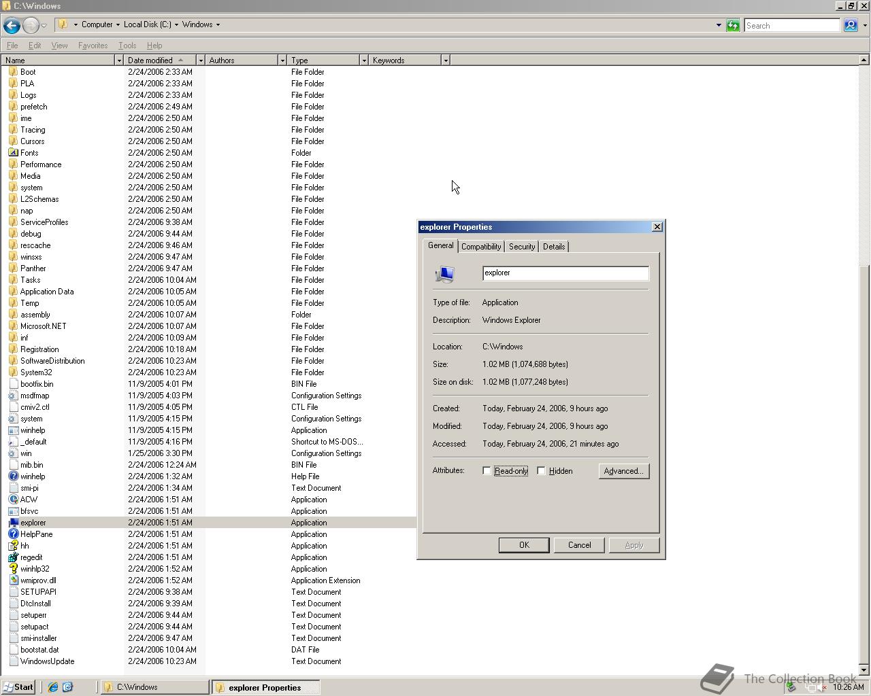
Task: Launch Internet Explorer from the quick launch bar
Action: coord(52,687)
